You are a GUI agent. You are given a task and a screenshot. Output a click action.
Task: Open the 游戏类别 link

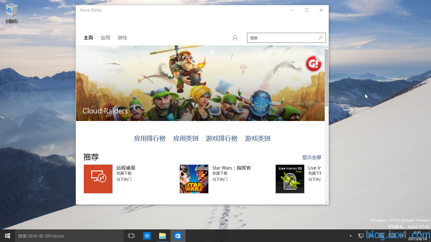(258, 138)
